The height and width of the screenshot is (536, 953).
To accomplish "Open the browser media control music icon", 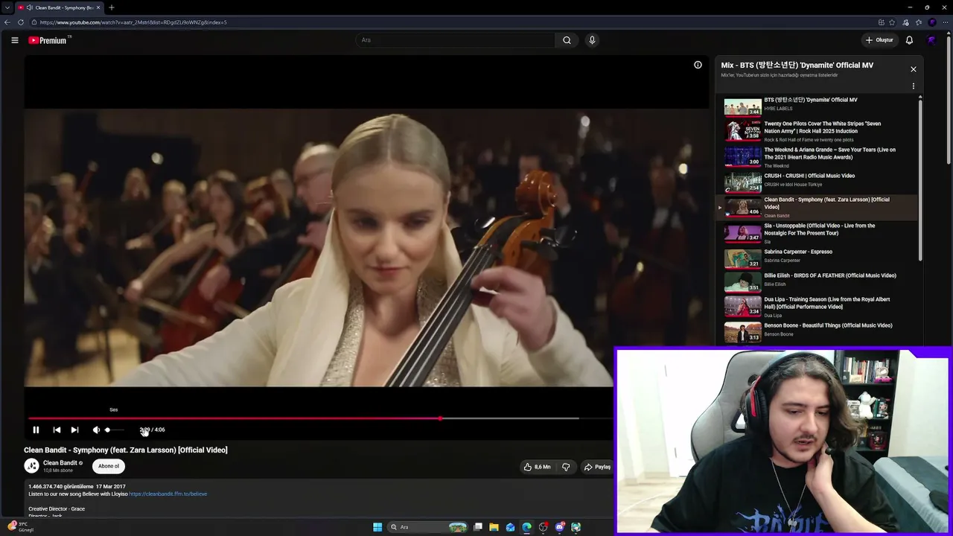I will coord(905,22).
